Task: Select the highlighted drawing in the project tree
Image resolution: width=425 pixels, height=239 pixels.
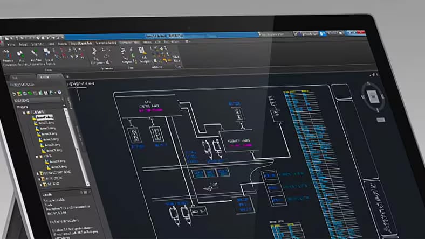Action: coord(45,117)
